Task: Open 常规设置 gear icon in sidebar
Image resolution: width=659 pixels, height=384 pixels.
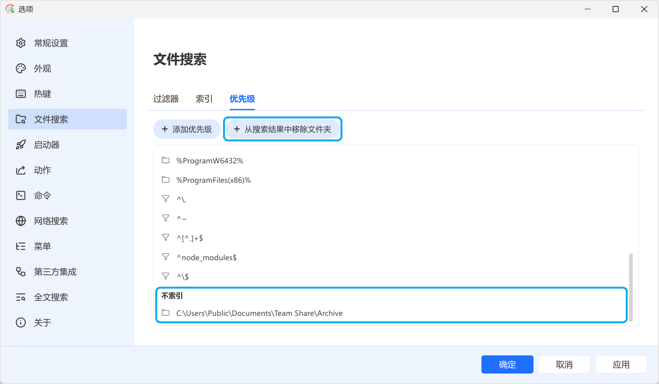Action: click(x=21, y=43)
